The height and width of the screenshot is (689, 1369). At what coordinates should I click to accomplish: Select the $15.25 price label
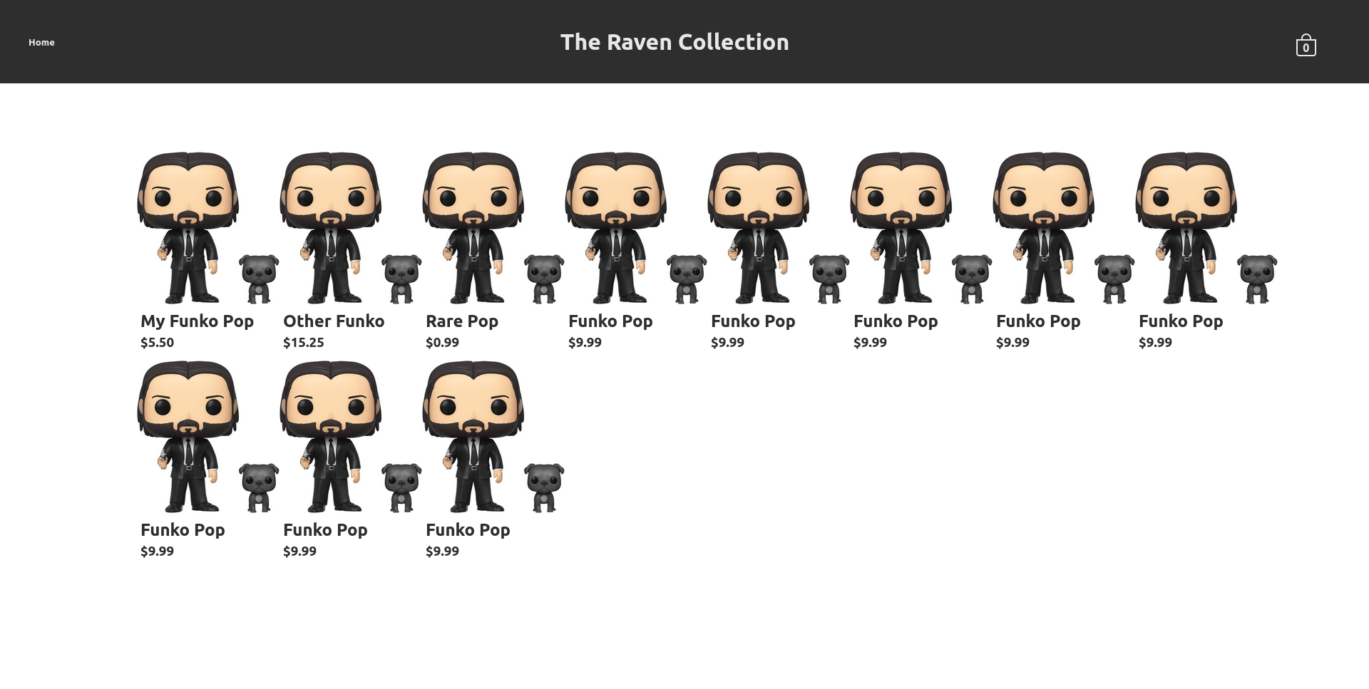pos(304,342)
